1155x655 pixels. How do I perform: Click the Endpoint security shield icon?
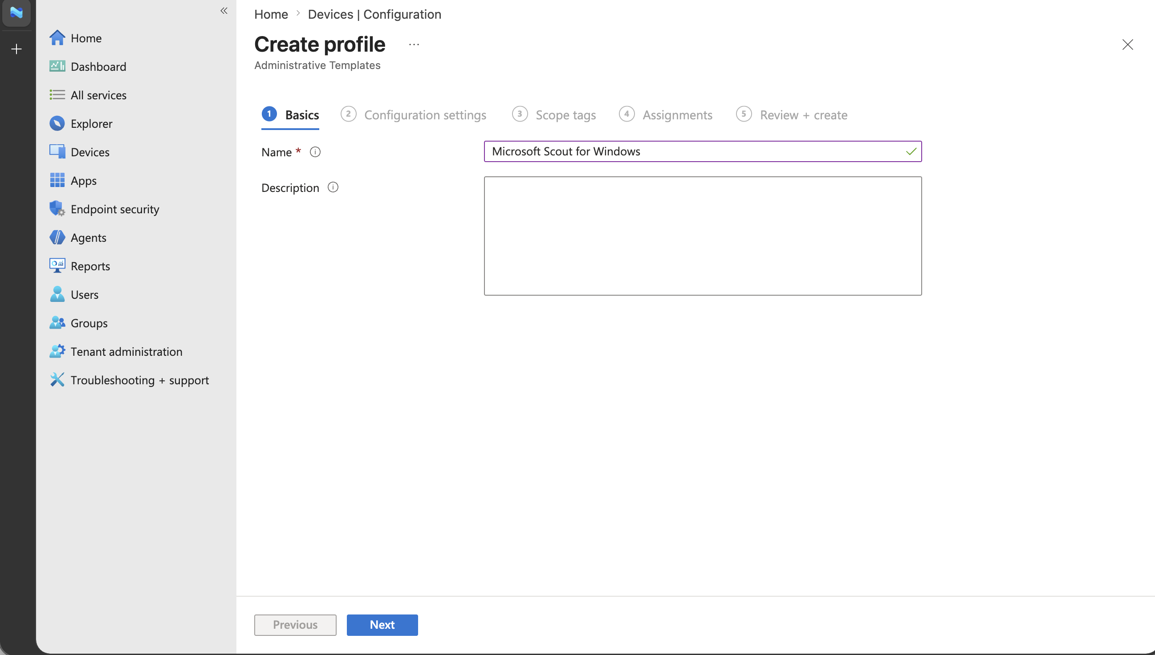tap(57, 209)
